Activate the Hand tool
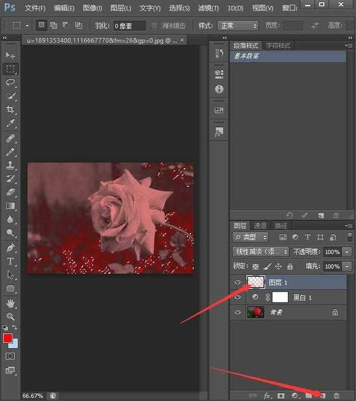Screen dimensions: 356x401 pyautogui.click(x=11, y=303)
